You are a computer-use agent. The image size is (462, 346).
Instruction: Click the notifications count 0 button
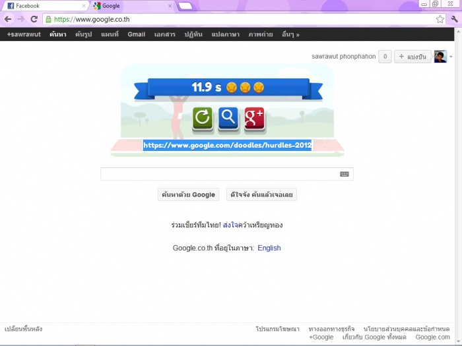(x=385, y=57)
